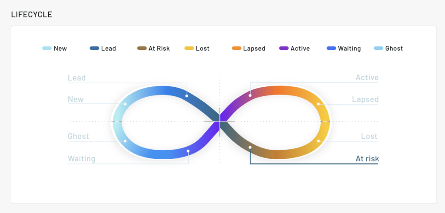Viewport: 445px width, 213px height.
Task: Toggle the Lapsed legend swatch
Action: (237, 49)
